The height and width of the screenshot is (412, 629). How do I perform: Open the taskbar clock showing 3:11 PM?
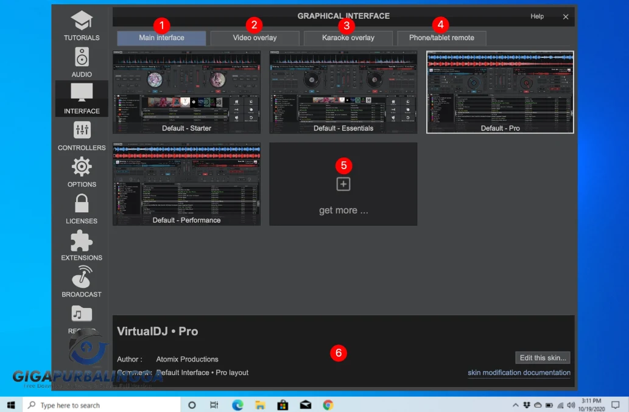click(x=591, y=405)
